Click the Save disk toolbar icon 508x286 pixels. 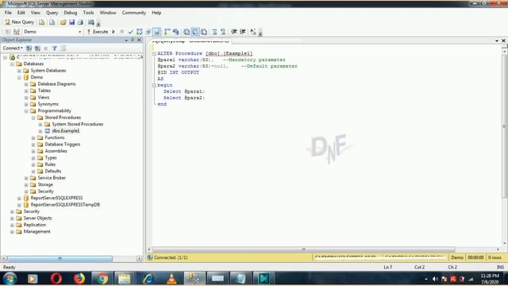[72, 22]
